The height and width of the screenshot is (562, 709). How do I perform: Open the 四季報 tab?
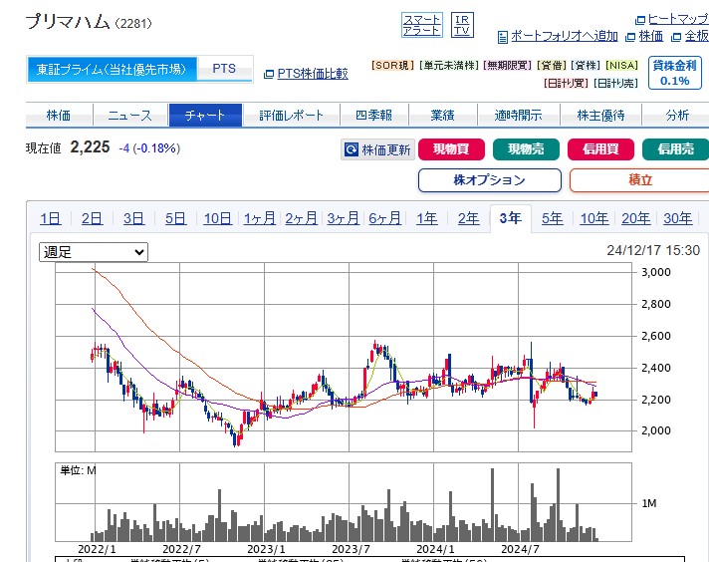(x=374, y=116)
